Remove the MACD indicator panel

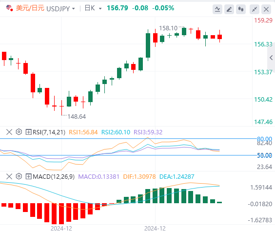[9, 176]
